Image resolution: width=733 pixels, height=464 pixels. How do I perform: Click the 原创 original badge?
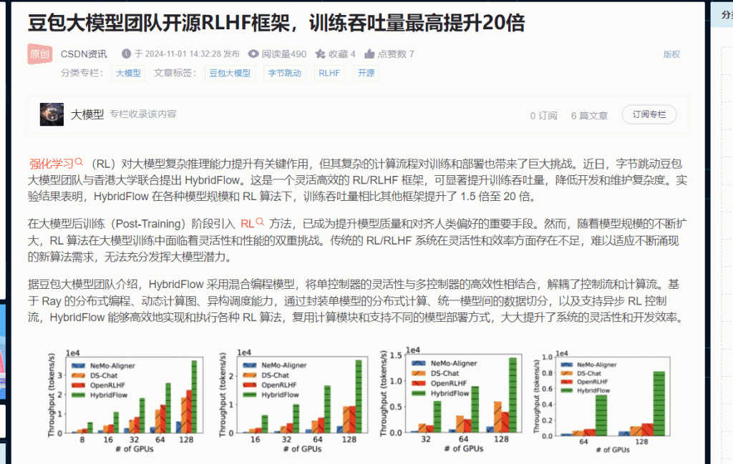coord(40,54)
